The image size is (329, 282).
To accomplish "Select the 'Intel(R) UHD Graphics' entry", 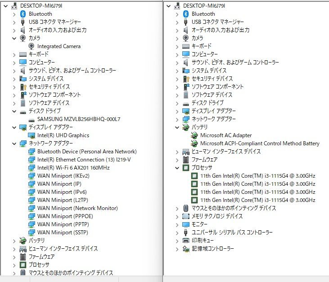I will pyautogui.click(x=63, y=135).
